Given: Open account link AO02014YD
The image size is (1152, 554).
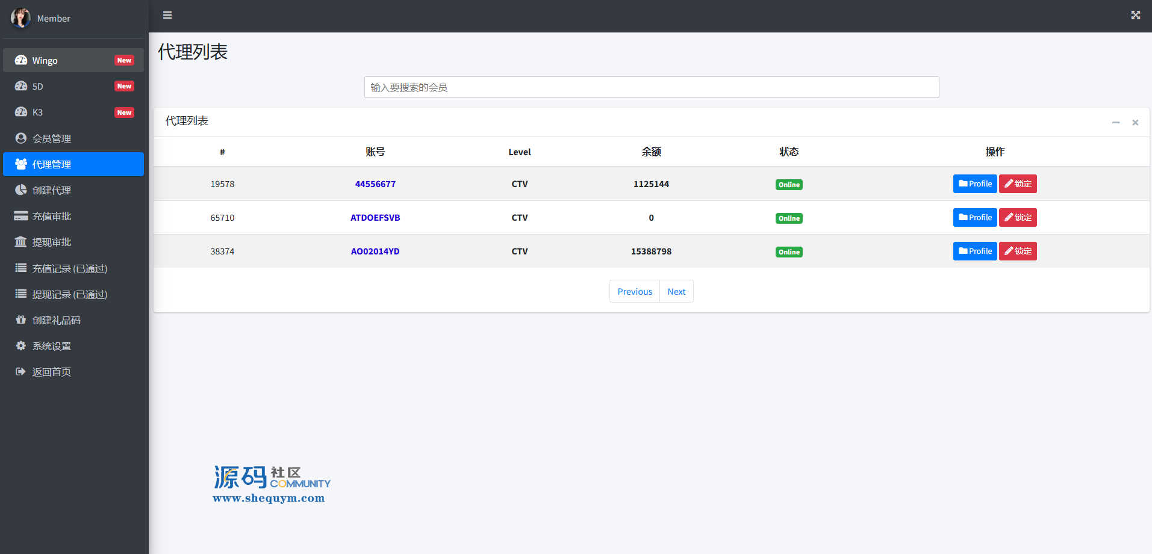Looking at the screenshot, I should tap(375, 251).
